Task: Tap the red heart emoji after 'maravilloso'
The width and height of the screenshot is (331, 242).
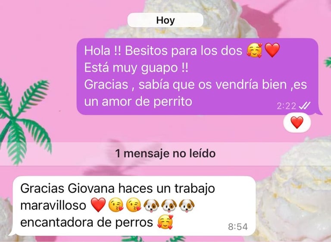Action: [x=98, y=205]
